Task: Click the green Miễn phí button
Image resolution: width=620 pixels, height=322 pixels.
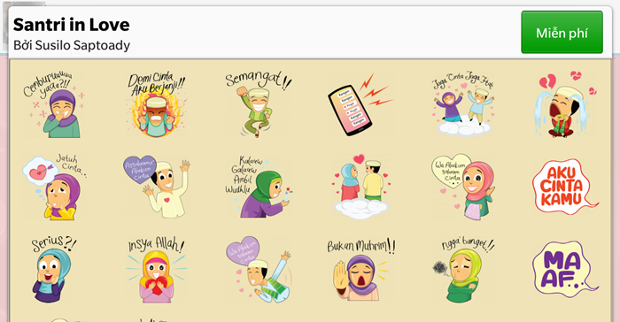Action: pos(562,33)
